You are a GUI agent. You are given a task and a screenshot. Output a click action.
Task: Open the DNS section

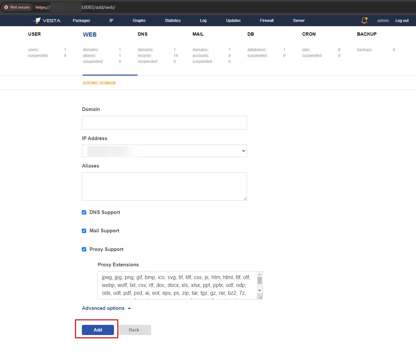[142, 34]
